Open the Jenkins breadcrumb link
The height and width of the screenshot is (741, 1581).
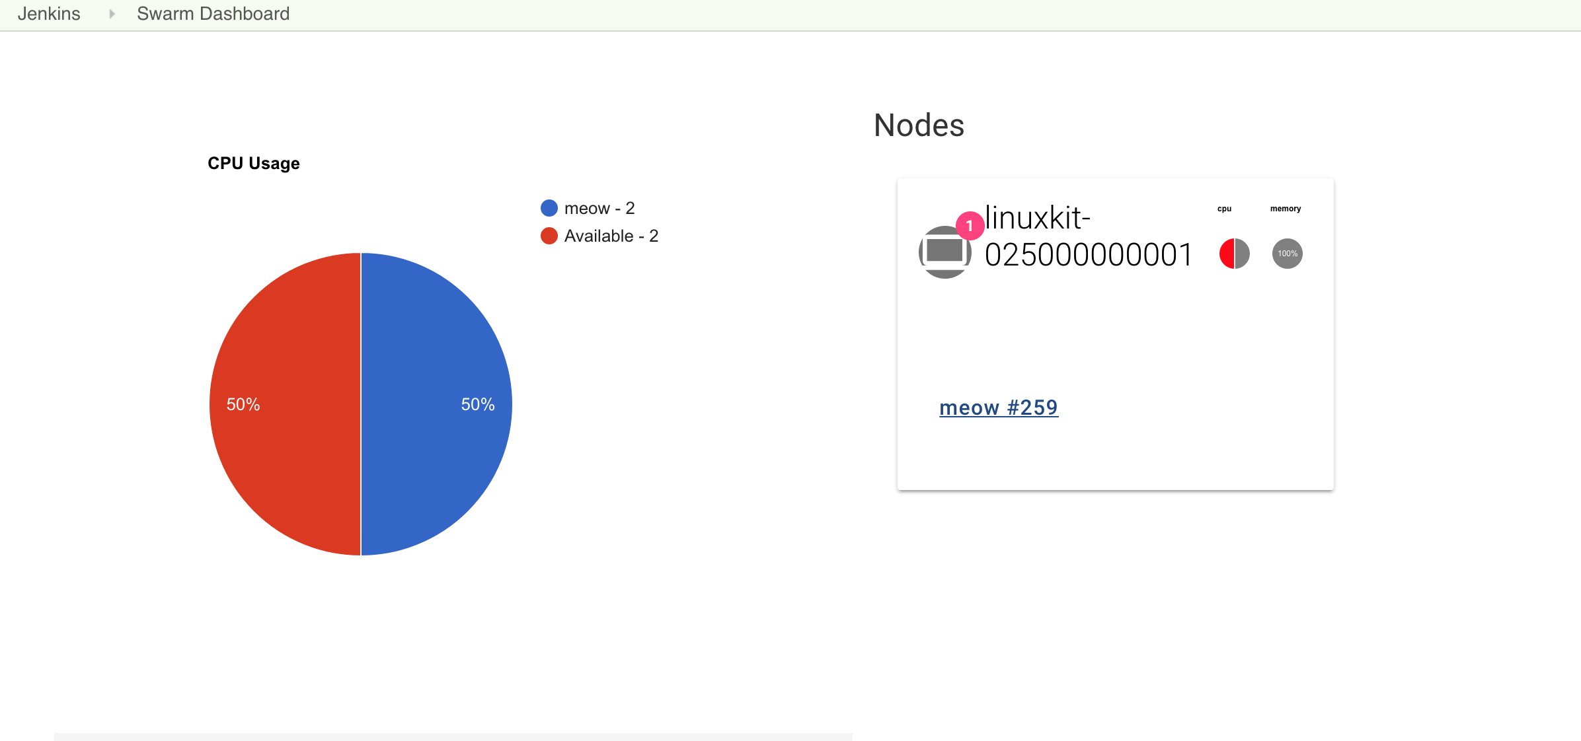coord(49,14)
